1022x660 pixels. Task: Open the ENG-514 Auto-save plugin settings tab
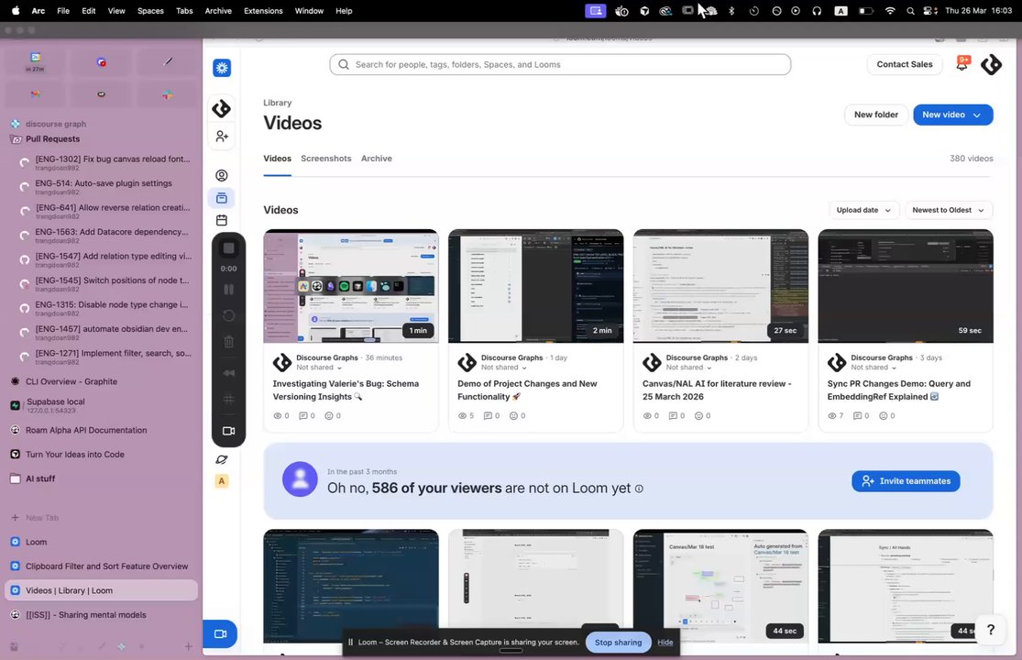click(104, 187)
